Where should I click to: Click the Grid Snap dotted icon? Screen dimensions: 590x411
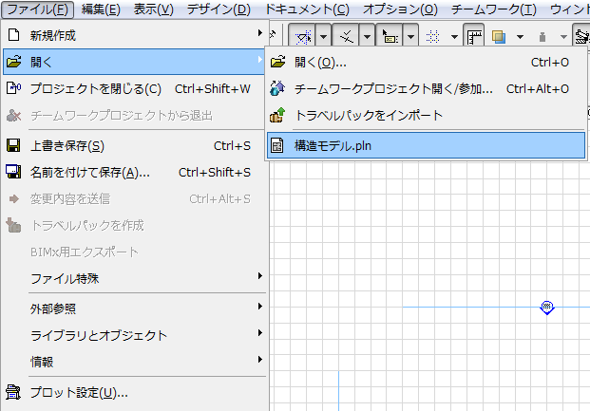(432, 37)
